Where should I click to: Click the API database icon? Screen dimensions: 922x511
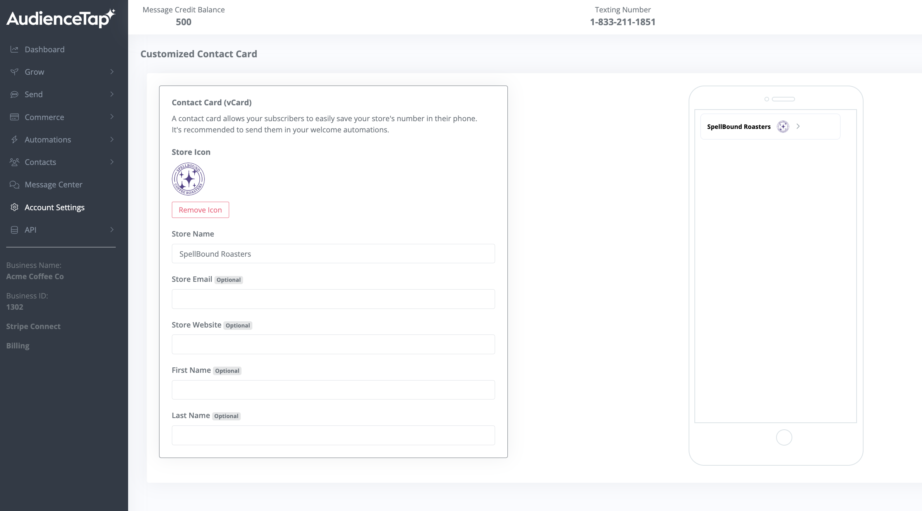(14, 230)
